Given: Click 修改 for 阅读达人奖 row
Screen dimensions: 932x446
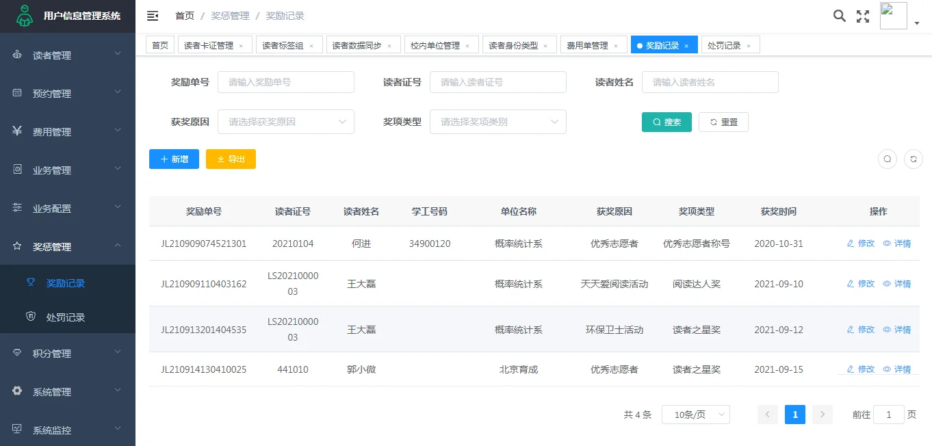Looking at the screenshot, I should click(861, 284).
